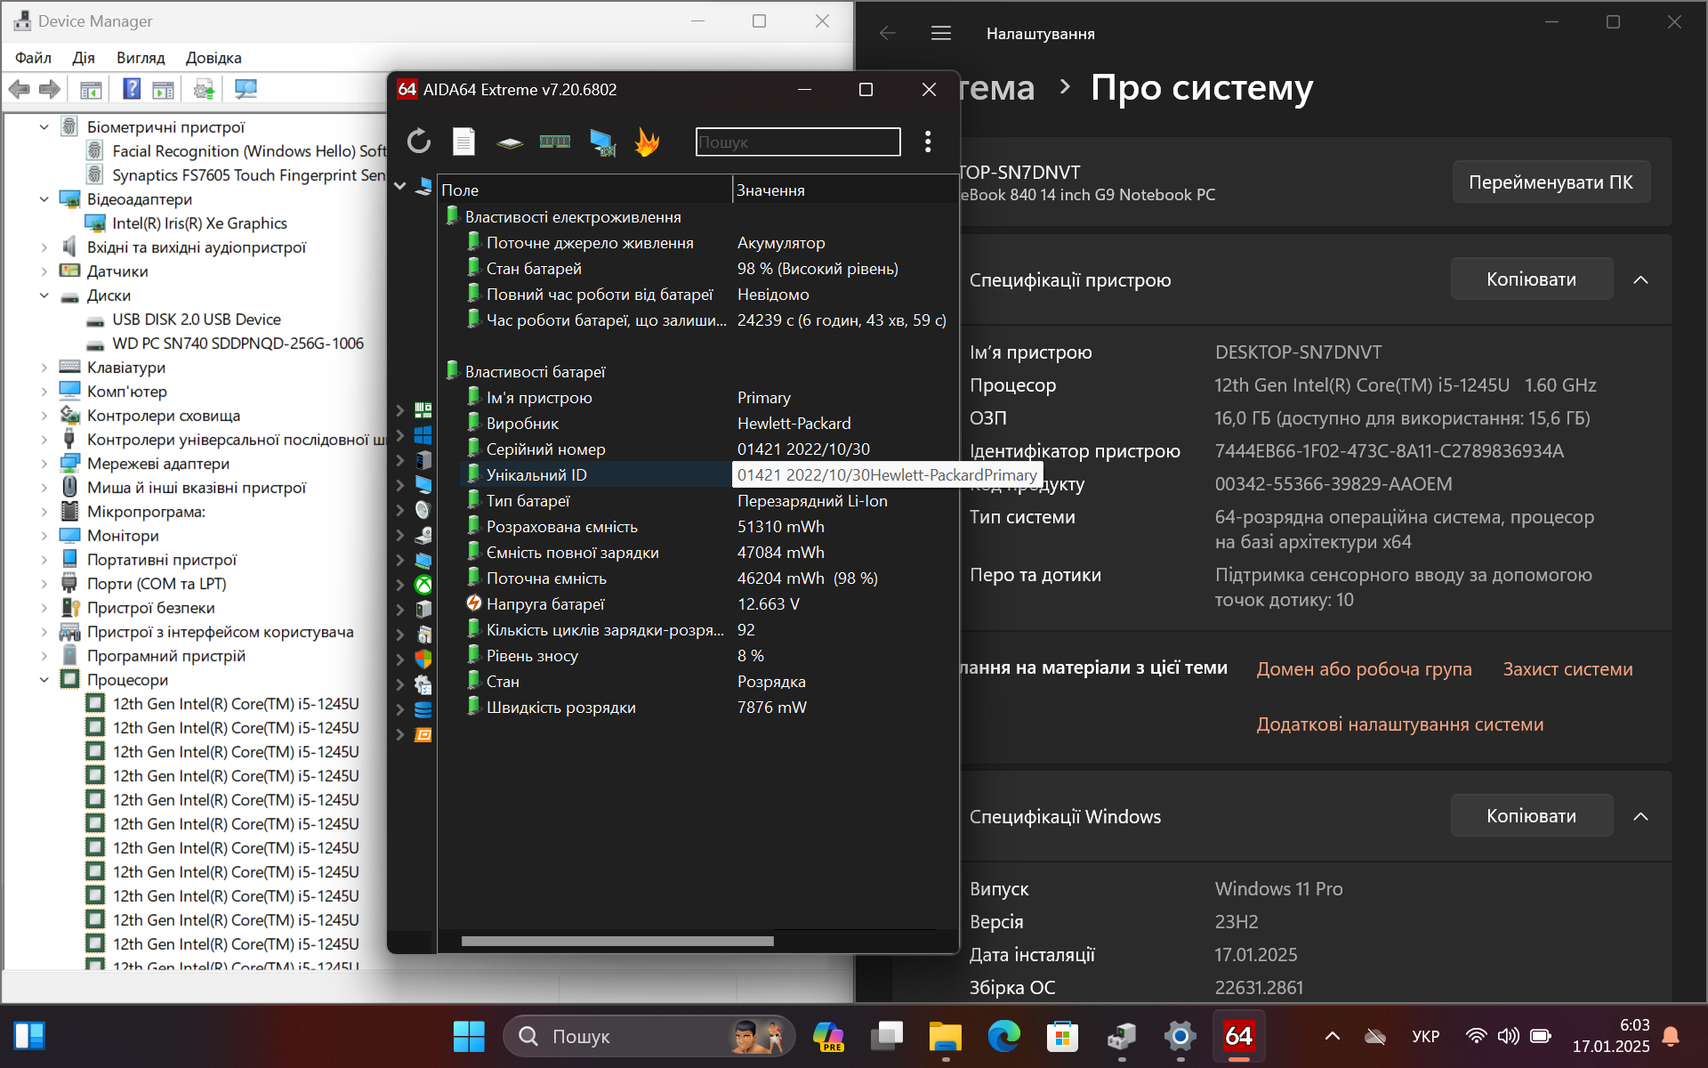Click the CPU chip icon in AIDA64 toolbar
This screenshot has height=1068, width=1708.
[x=509, y=142]
